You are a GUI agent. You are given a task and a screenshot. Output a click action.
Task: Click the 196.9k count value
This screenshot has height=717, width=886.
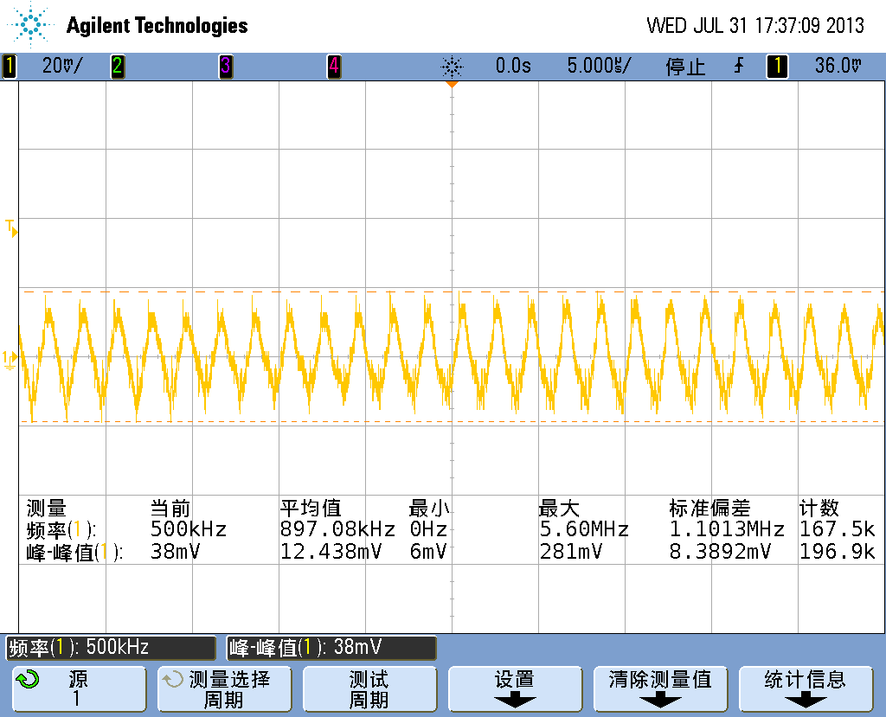point(837,552)
